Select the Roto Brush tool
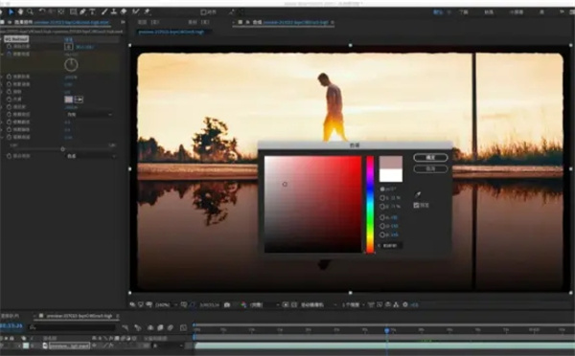The height and width of the screenshot is (356, 575). tap(136, 11)
